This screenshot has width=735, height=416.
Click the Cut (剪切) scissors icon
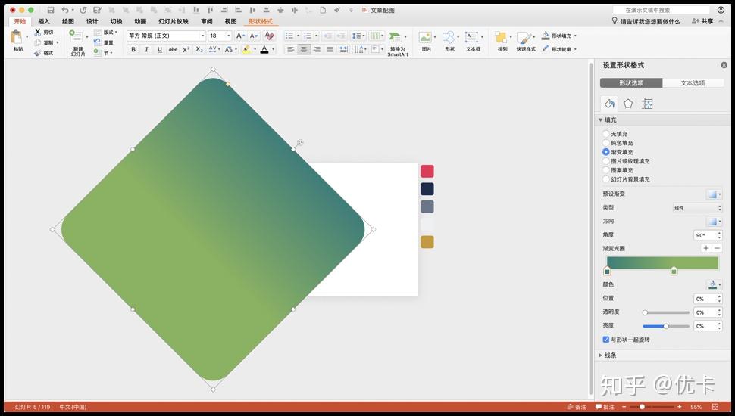point(37,33)
